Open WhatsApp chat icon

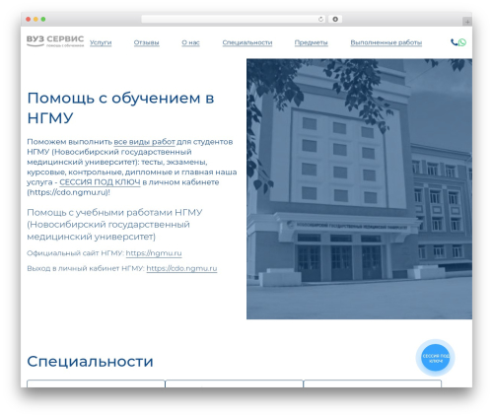(x=462, y=42)
